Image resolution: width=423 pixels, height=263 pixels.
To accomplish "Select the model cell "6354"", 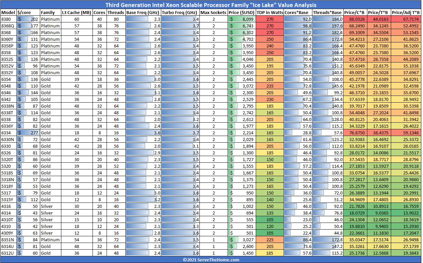I will tap(9, 79).
